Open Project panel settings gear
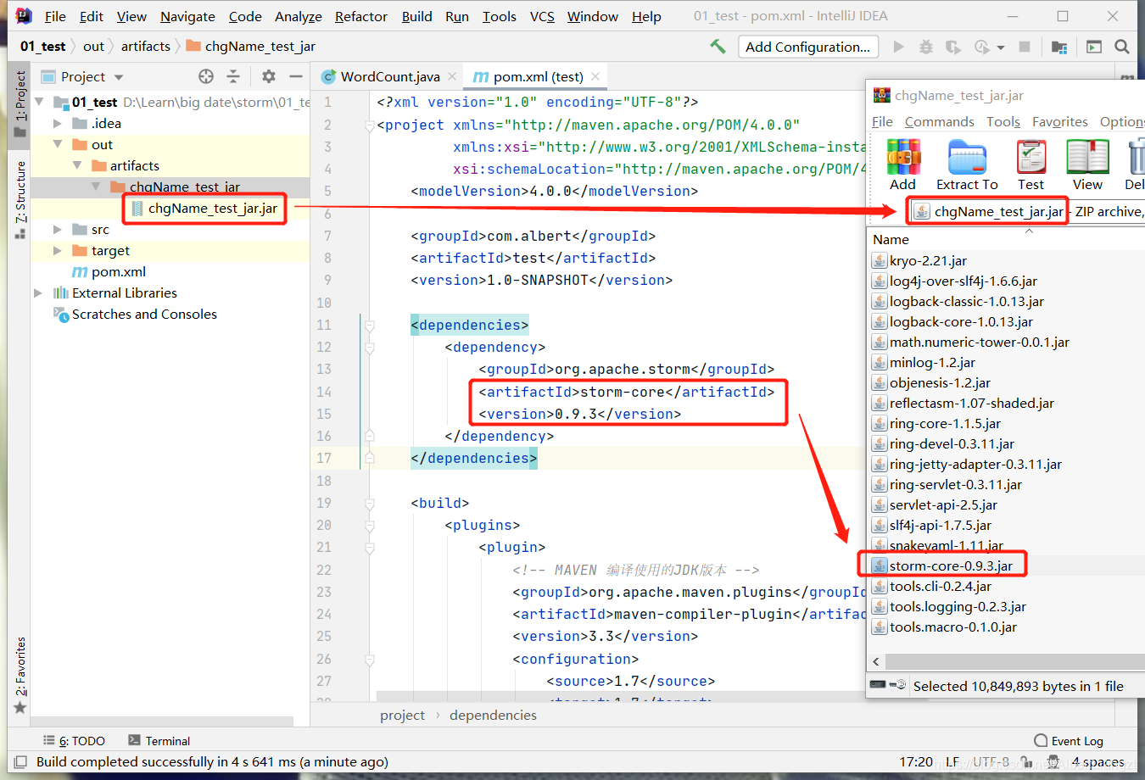This screenshot has width=1145, height=780. (269, 76)
